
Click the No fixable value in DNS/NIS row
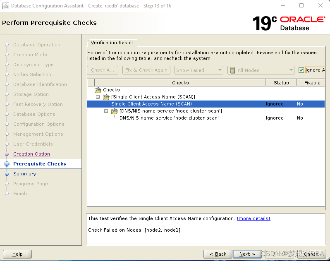click(x=300, y=118)
